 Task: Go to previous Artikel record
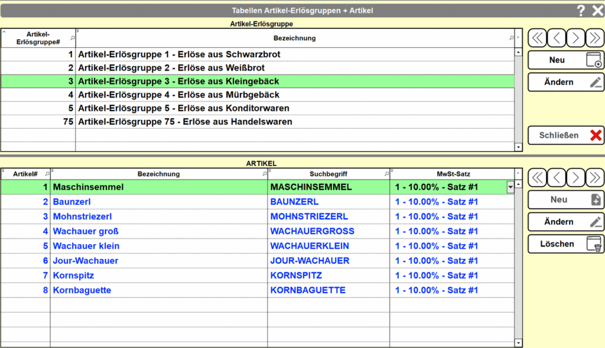tap(557, 177)
